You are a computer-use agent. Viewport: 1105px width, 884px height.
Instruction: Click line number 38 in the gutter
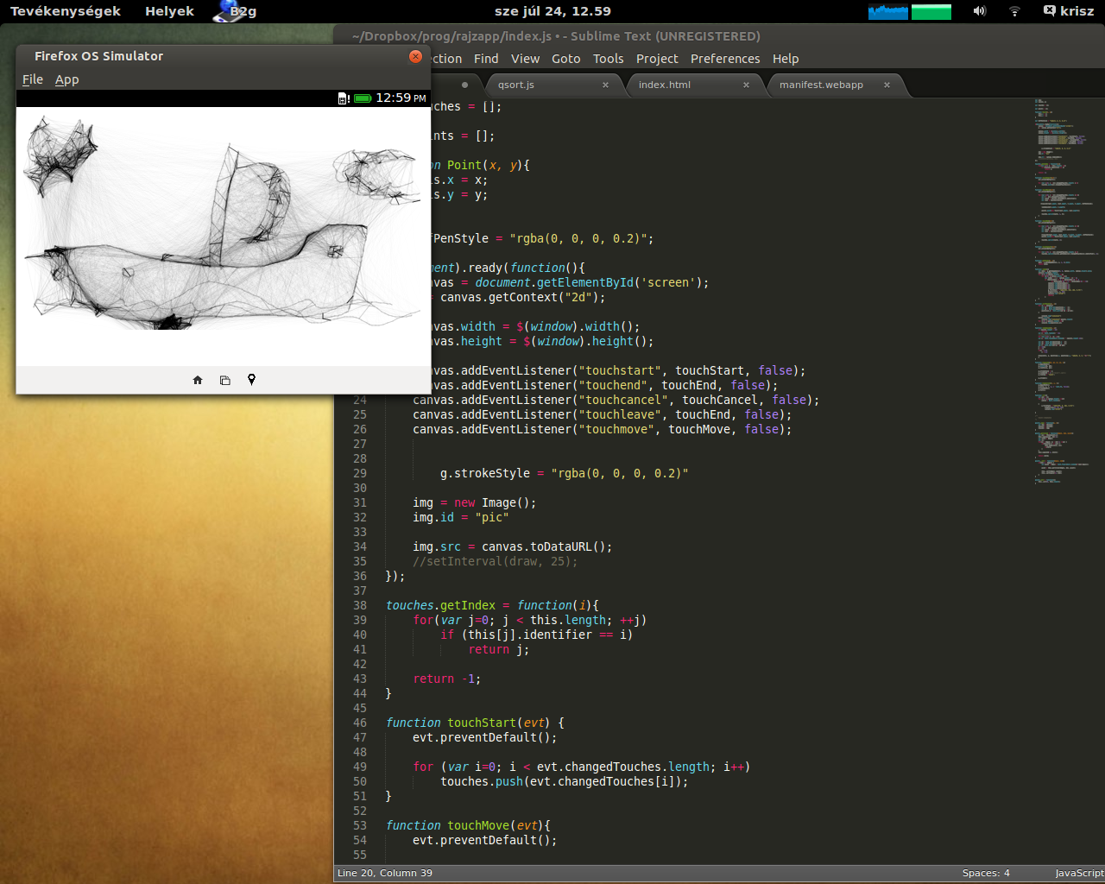[359, 605]
